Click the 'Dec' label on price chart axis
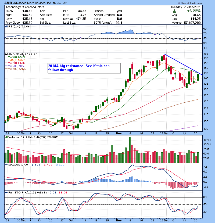 click(x=166, y=134)
